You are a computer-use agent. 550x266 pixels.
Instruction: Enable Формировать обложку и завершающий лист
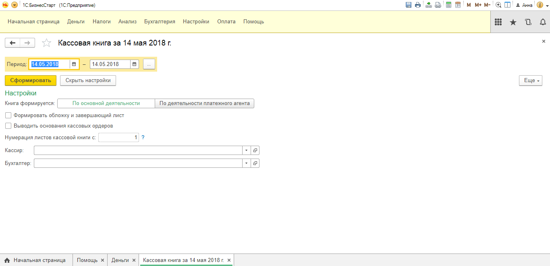[x=8, y=115]
